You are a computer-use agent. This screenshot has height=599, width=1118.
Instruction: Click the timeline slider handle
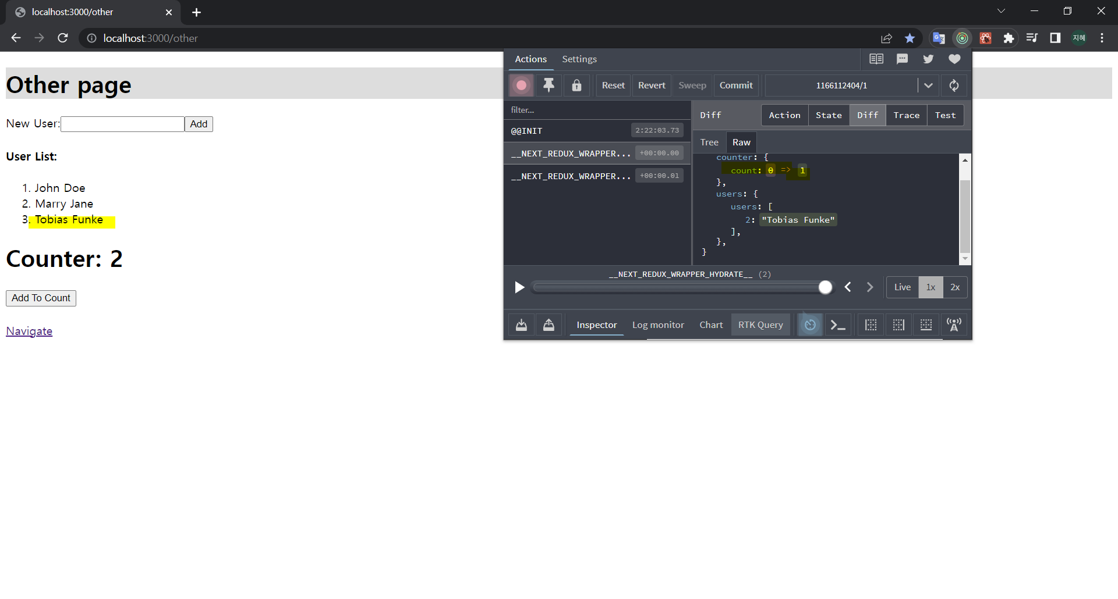825,287
